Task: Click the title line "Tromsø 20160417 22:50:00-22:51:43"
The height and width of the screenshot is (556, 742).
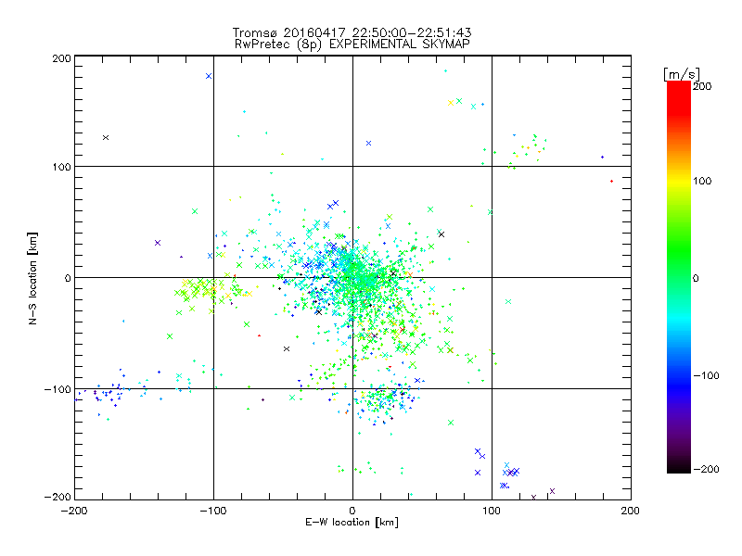Action: (352, 32)
